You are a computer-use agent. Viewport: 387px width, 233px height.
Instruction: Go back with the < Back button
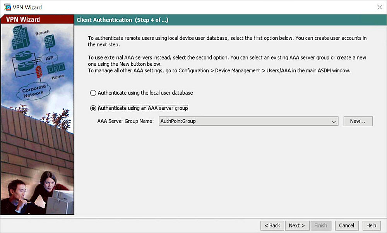point(272,225)
